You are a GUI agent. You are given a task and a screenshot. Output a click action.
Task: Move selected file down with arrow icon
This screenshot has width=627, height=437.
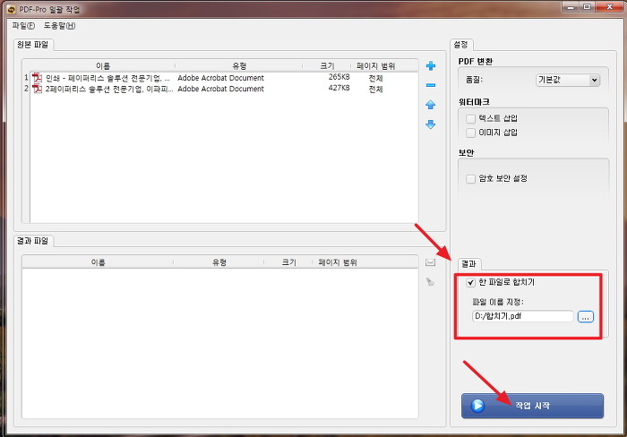point(431,124)
